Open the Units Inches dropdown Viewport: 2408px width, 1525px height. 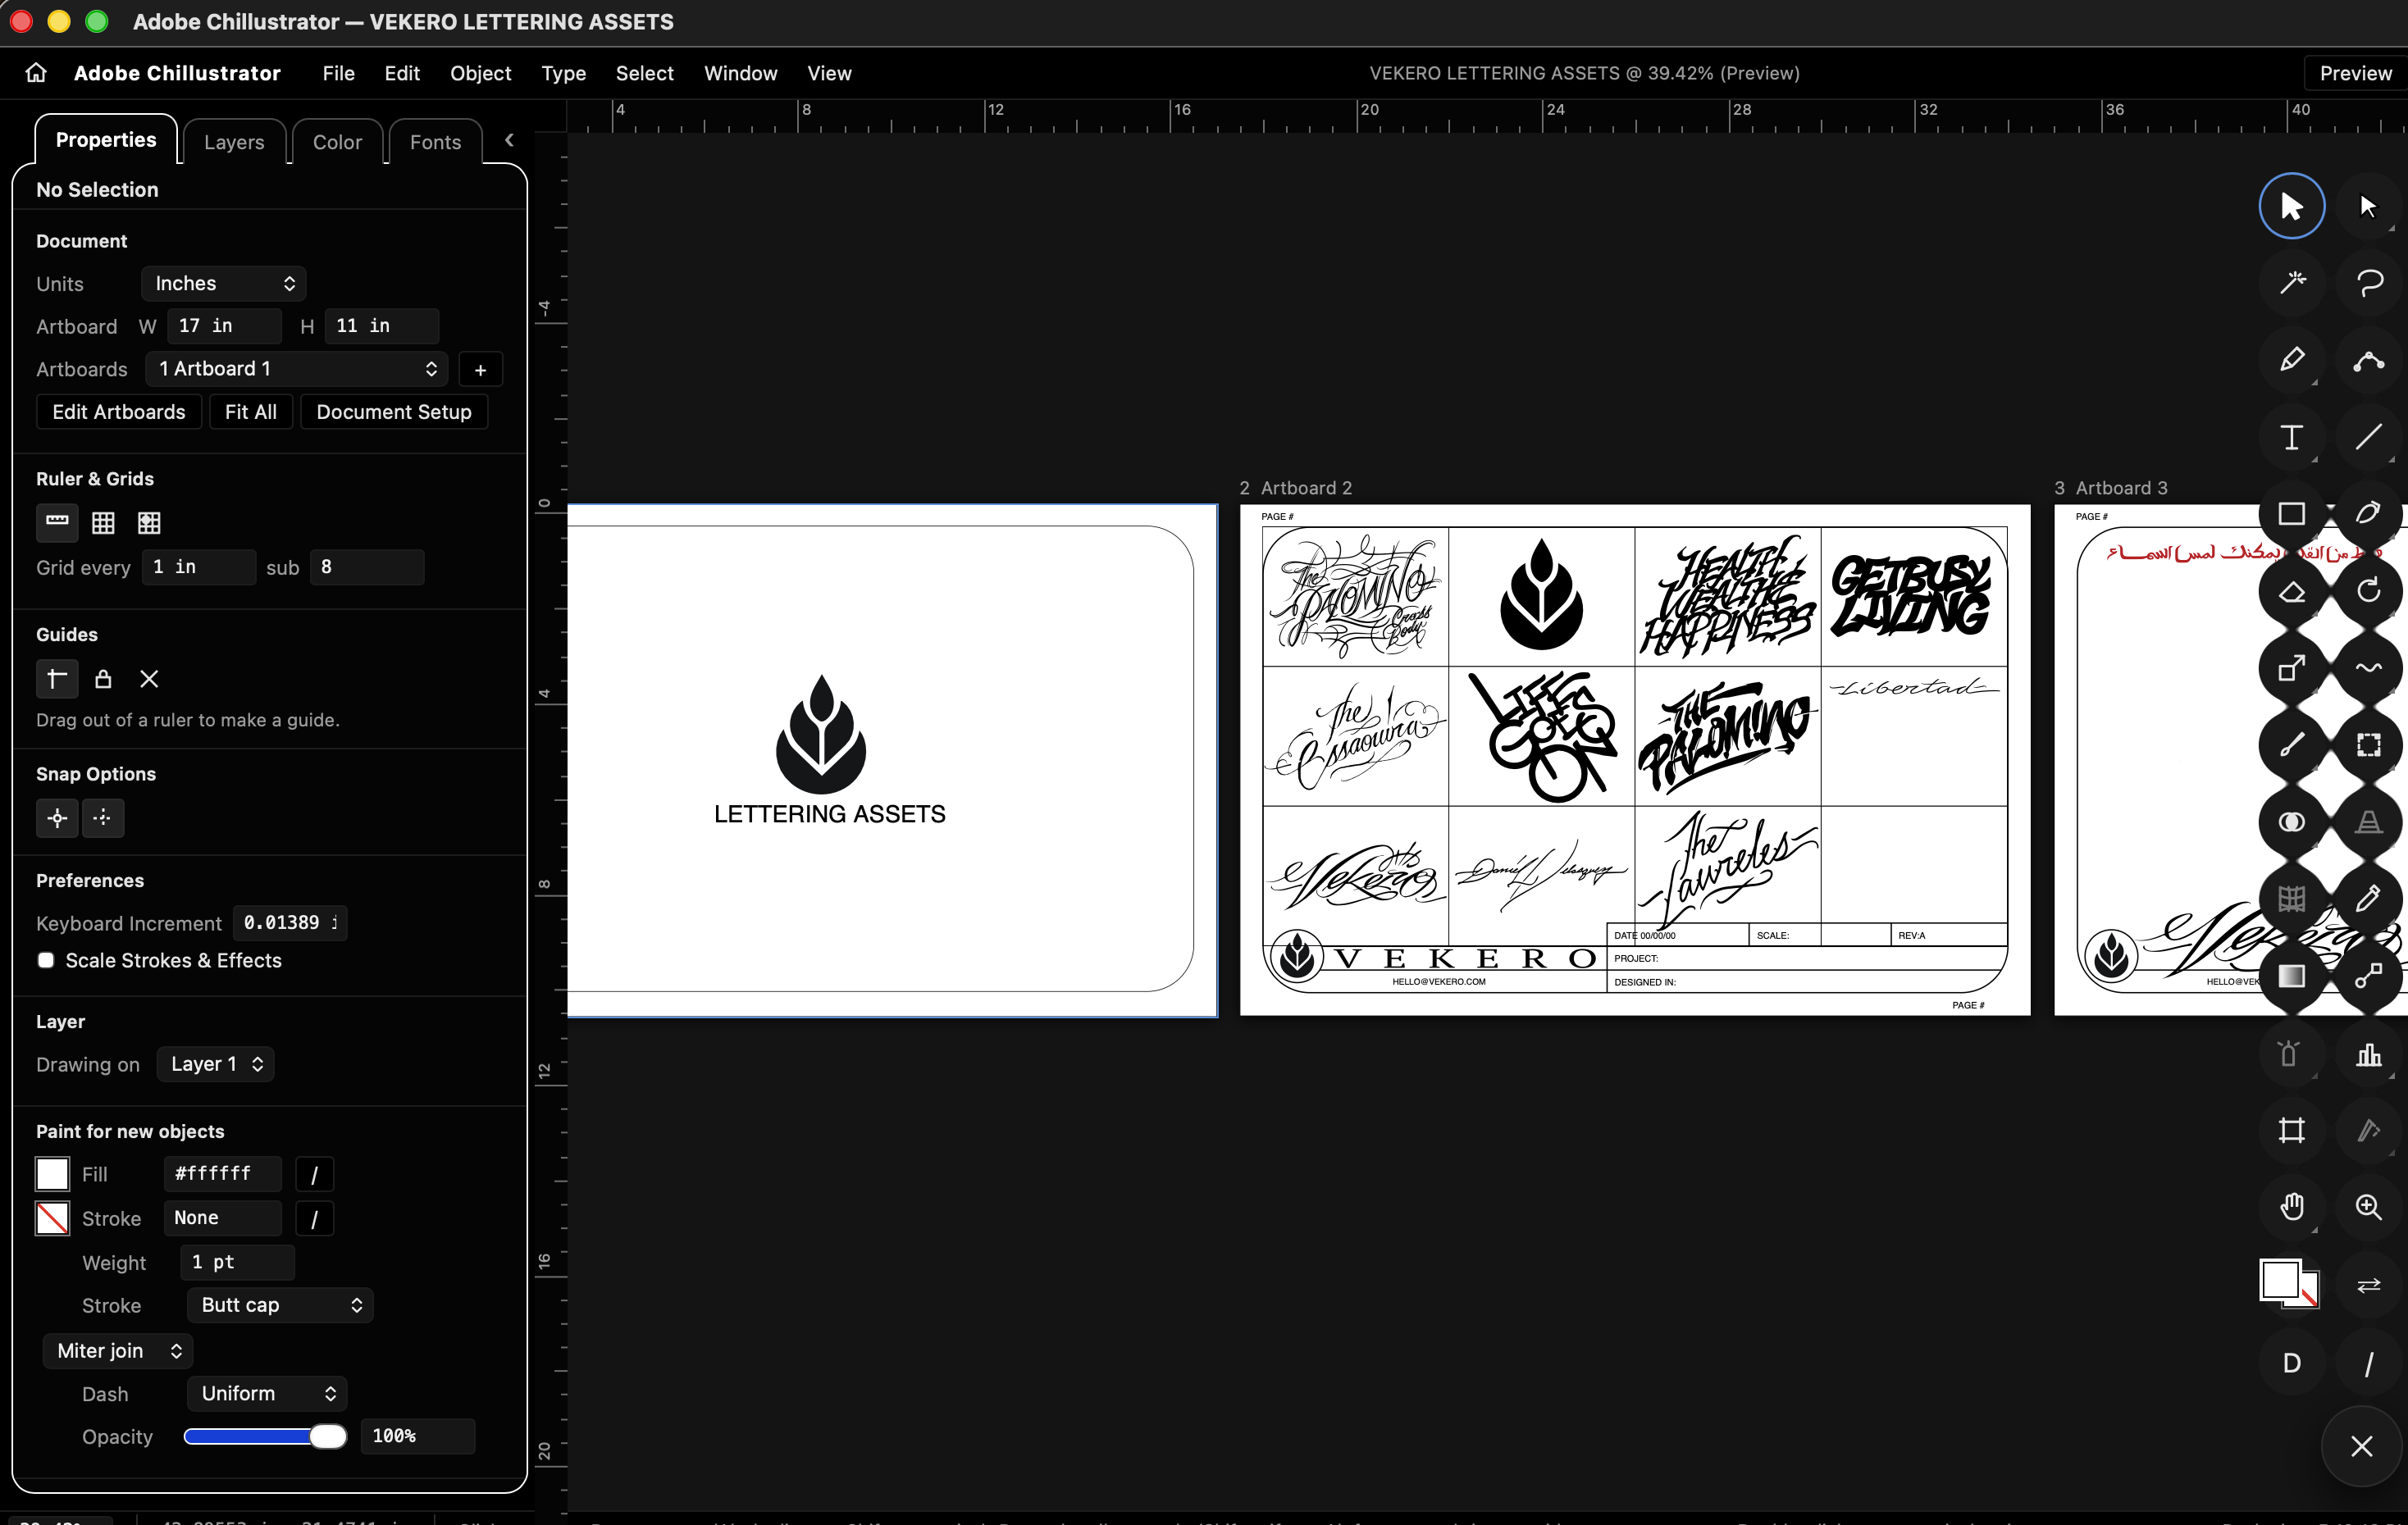pyautogui.click(x=224, y=283)
